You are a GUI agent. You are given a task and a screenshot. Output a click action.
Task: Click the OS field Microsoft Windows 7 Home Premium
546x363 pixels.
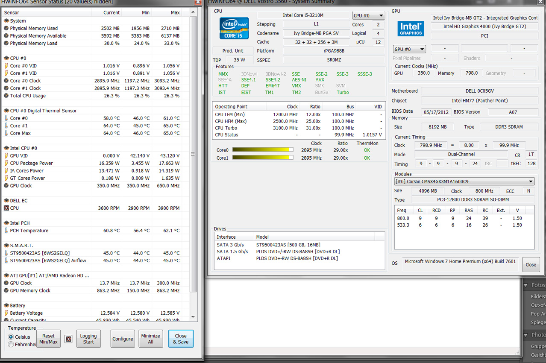pos(460,263)
